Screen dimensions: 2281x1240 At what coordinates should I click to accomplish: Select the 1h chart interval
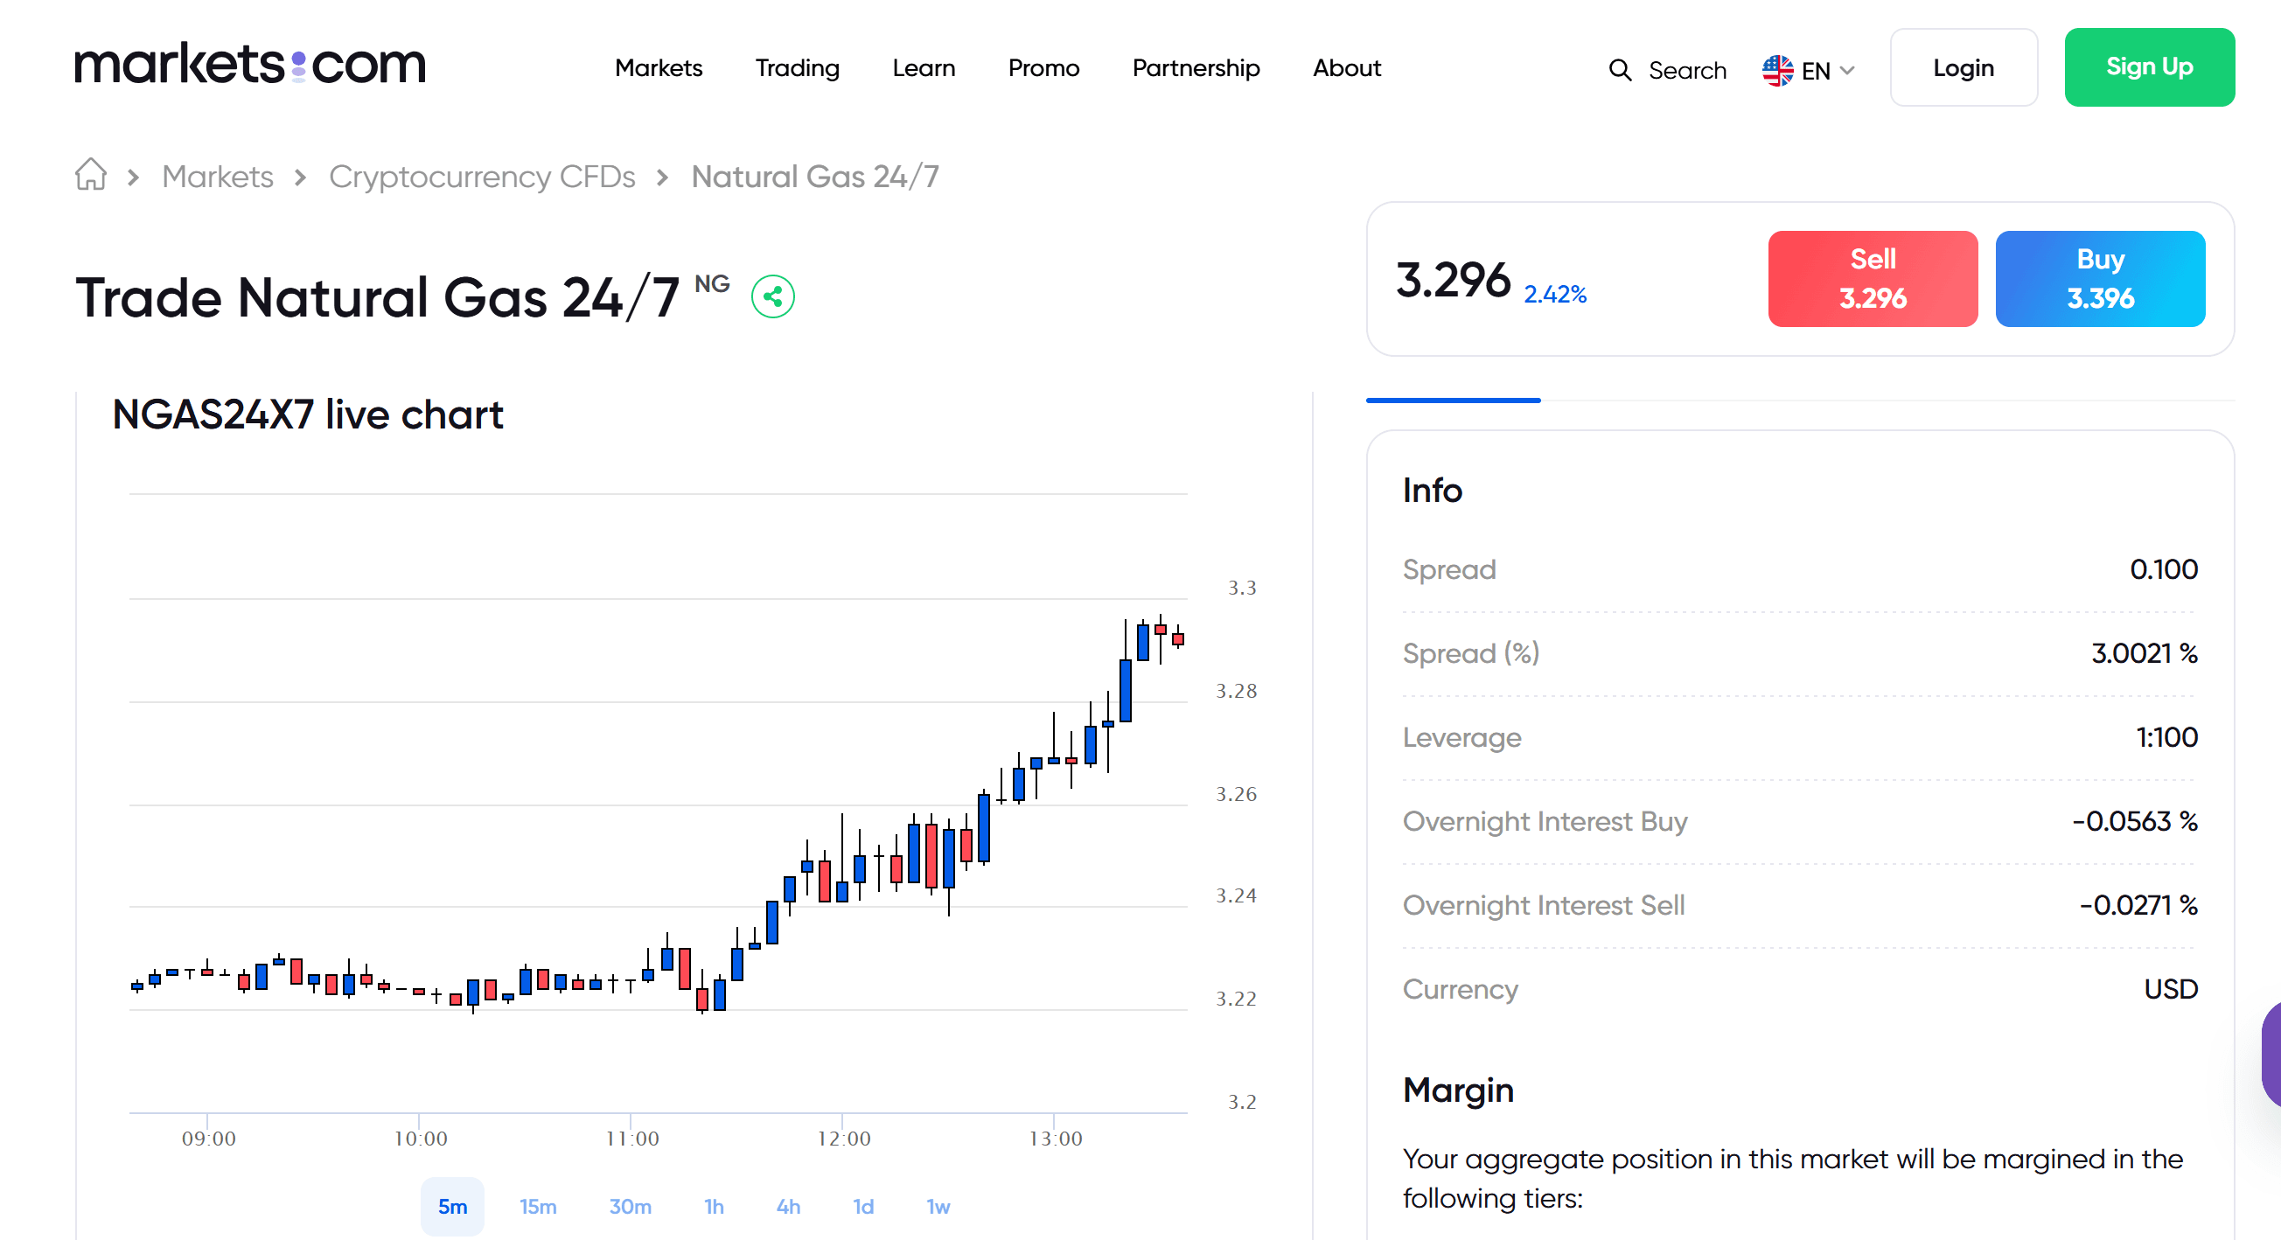click(714, 1207)
